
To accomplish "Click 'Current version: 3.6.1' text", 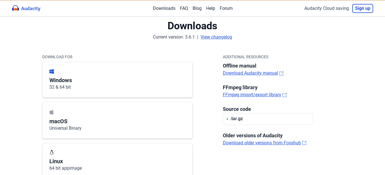I will point(174,37).
